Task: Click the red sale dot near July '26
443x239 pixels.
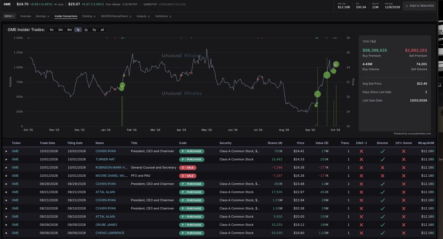Action: coord(258,79)
